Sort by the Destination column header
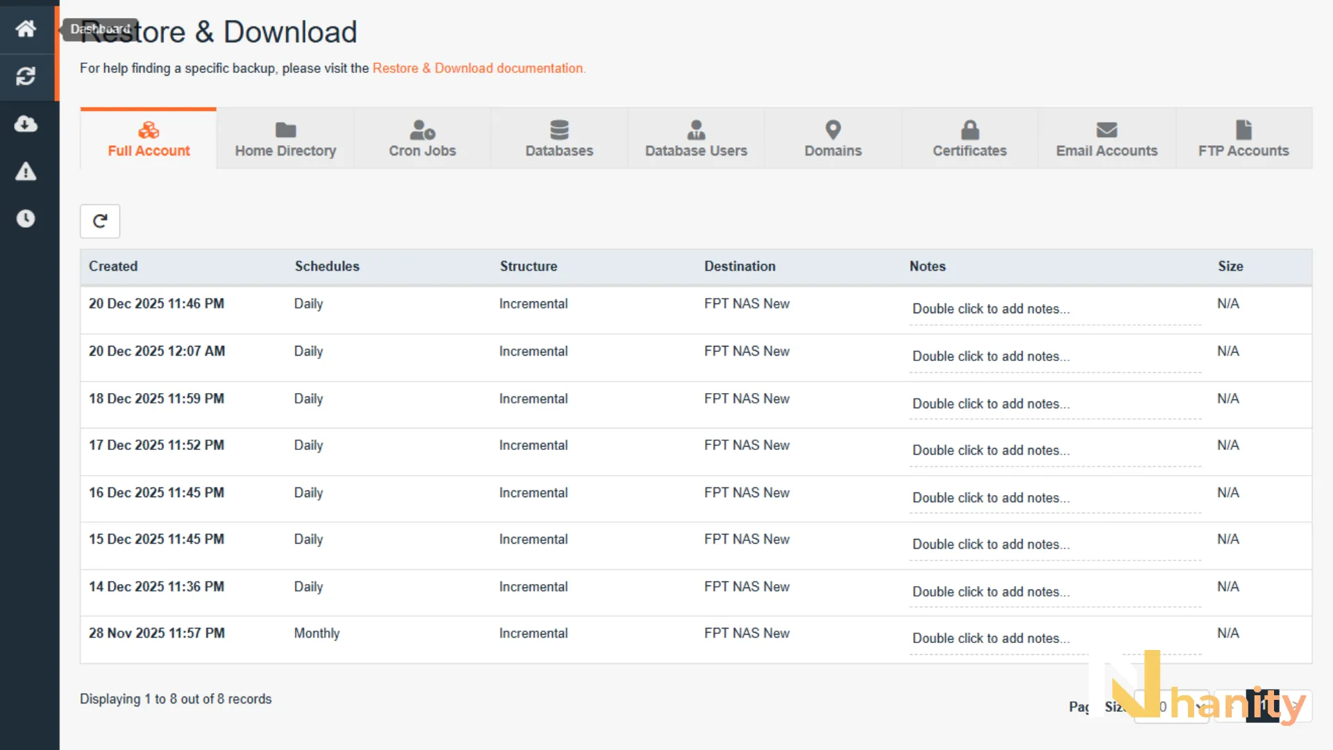Viewport: 1333px width, 750px height. click(739, 266)
